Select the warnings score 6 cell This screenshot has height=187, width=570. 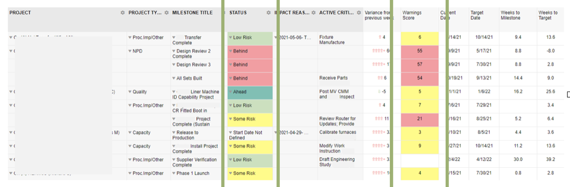tap(419, 38)
